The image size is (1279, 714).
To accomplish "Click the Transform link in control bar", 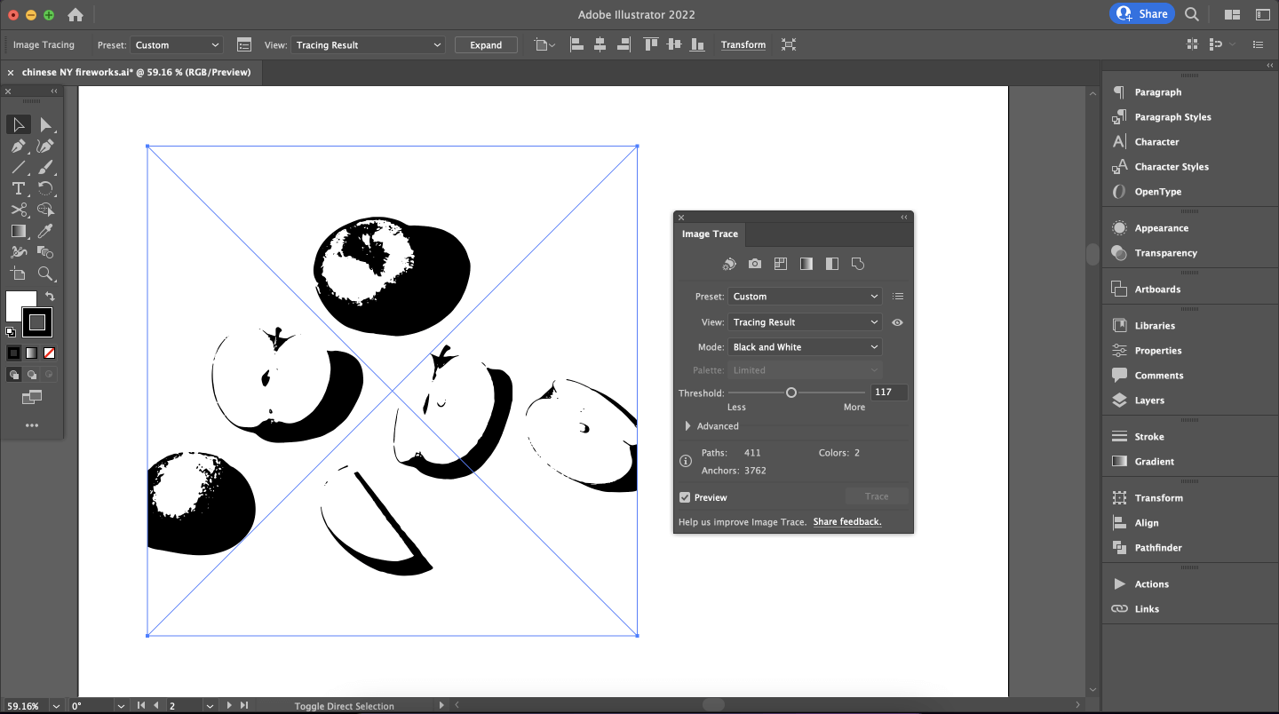I will pyautogui.click(x=743, y=45).
